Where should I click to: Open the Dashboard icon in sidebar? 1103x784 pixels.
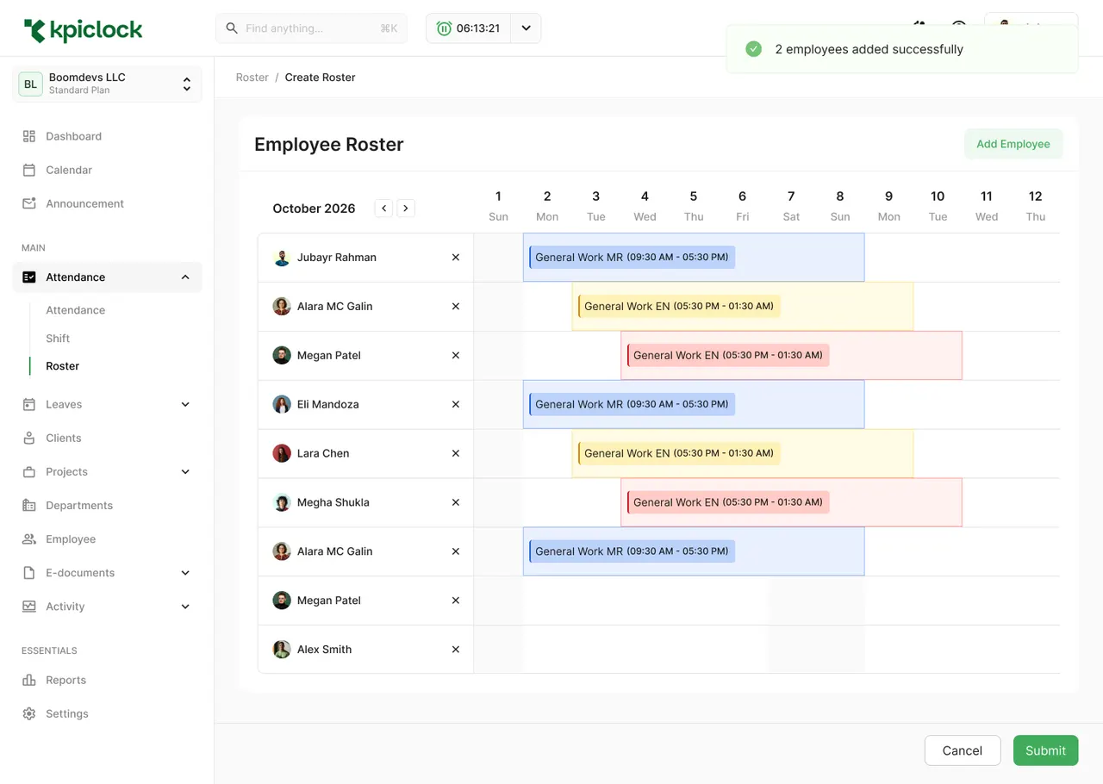tap(29, 136)
